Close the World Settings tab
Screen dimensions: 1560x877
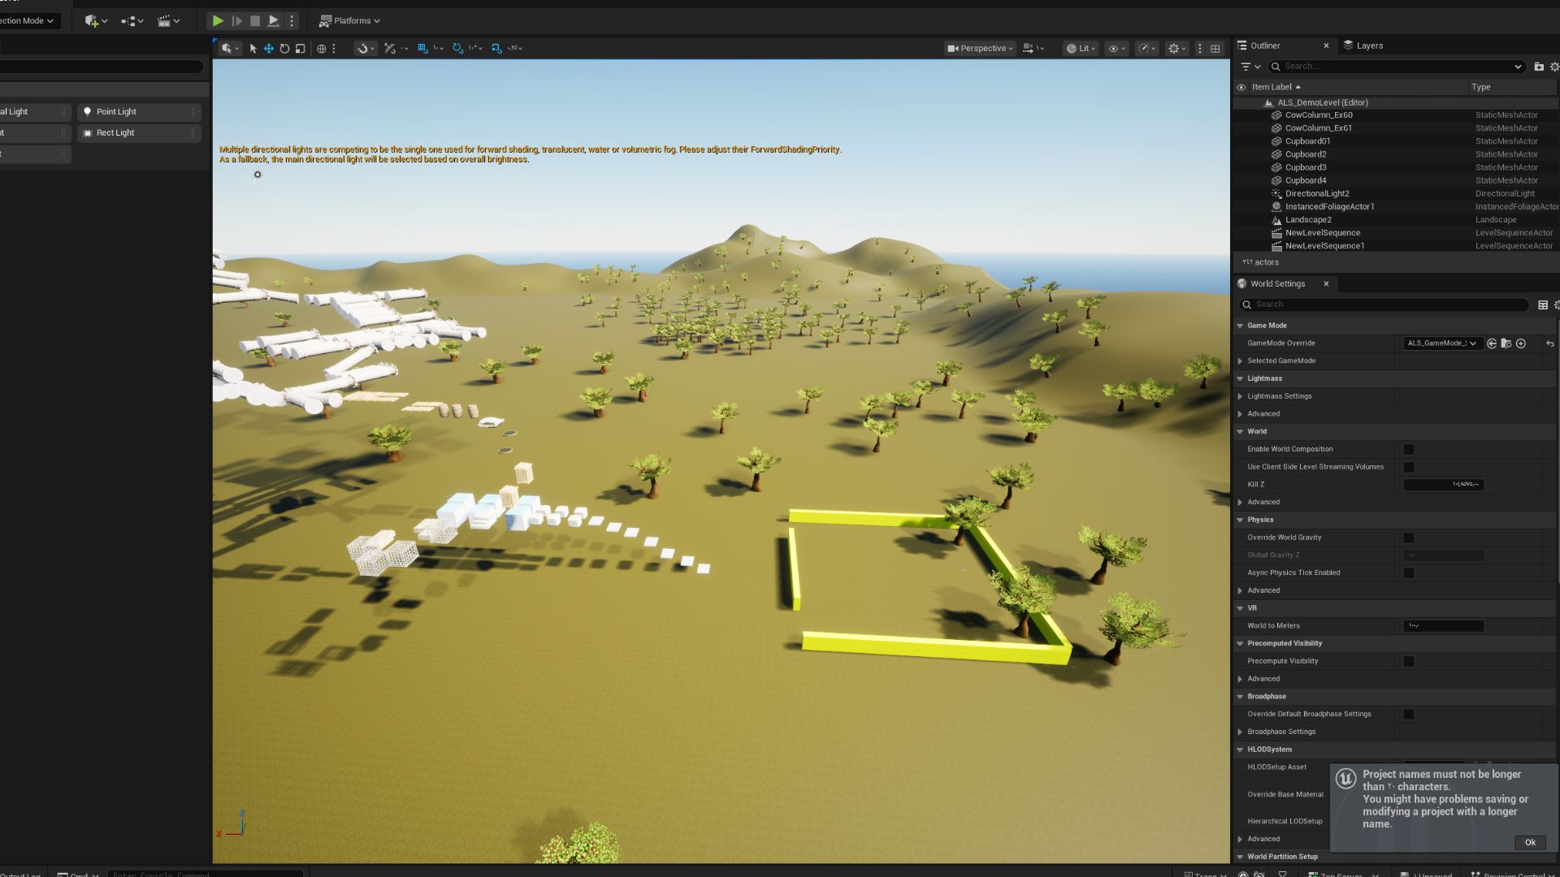pos(1326,284)
